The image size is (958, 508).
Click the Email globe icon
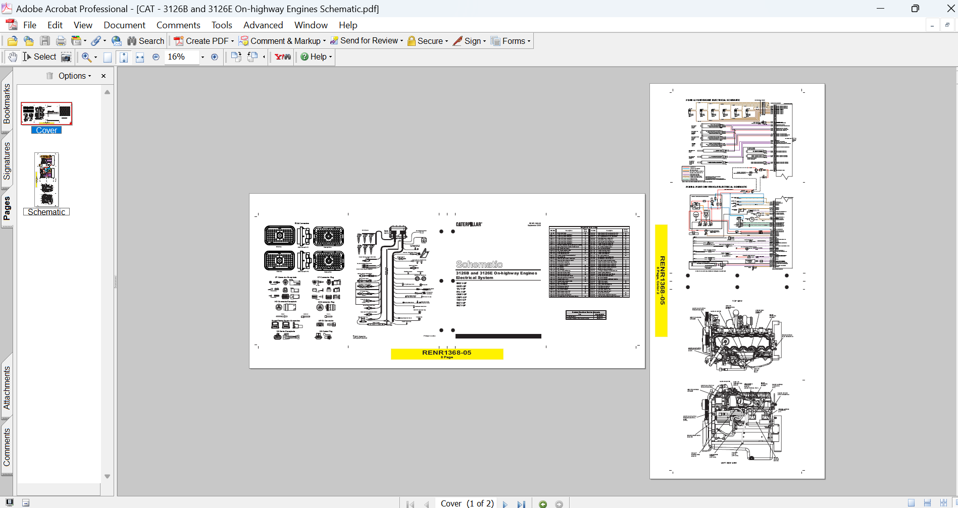[117, 41]
